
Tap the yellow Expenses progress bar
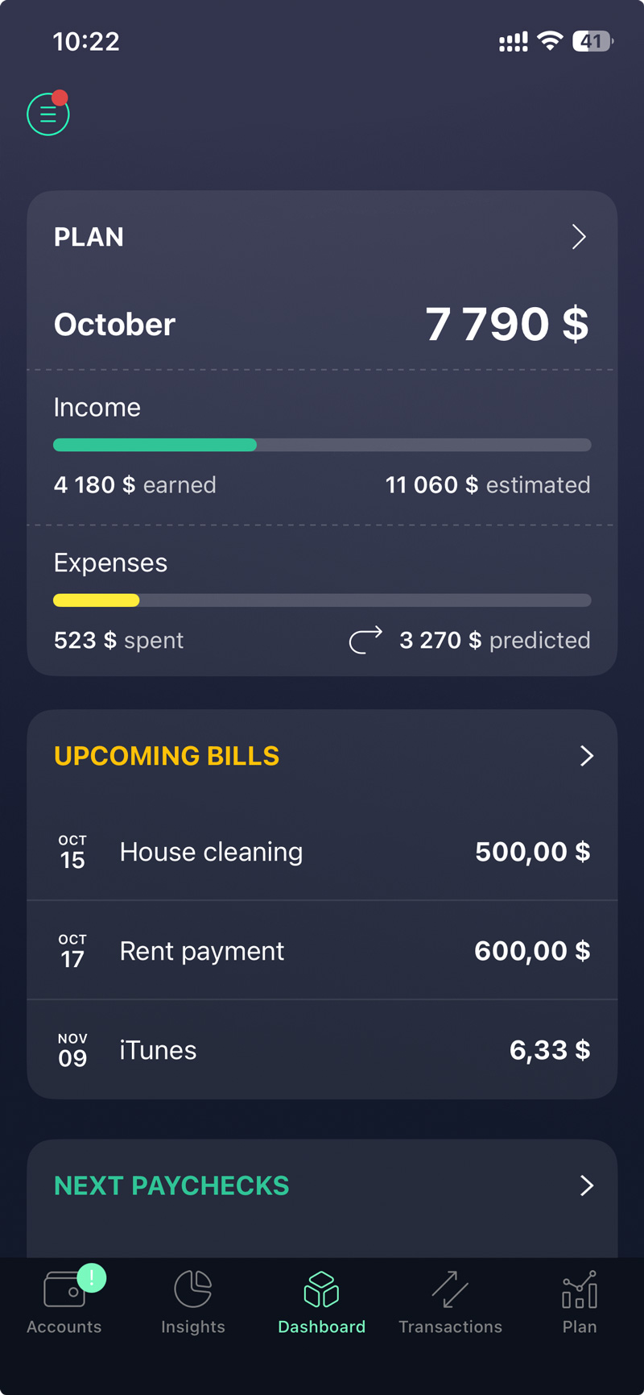click(x=97, y=600)
